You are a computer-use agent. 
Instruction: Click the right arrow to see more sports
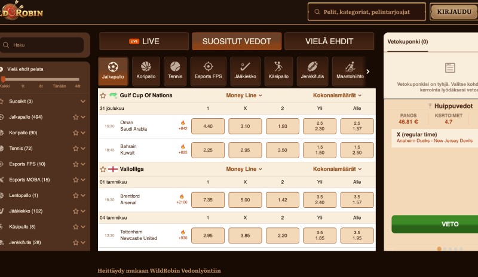tap(368, 72)
